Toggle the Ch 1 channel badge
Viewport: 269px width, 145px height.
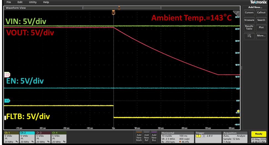pyautogui.click(x=11, y=137)
